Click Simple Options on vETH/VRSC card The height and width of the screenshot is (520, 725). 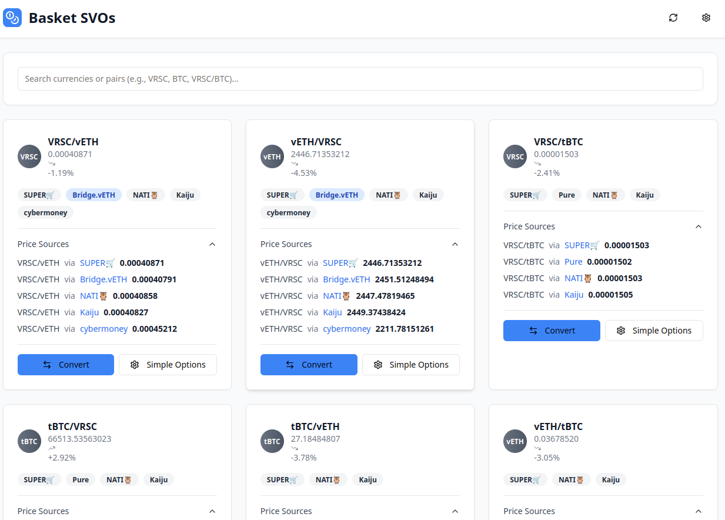coord(410,364)
